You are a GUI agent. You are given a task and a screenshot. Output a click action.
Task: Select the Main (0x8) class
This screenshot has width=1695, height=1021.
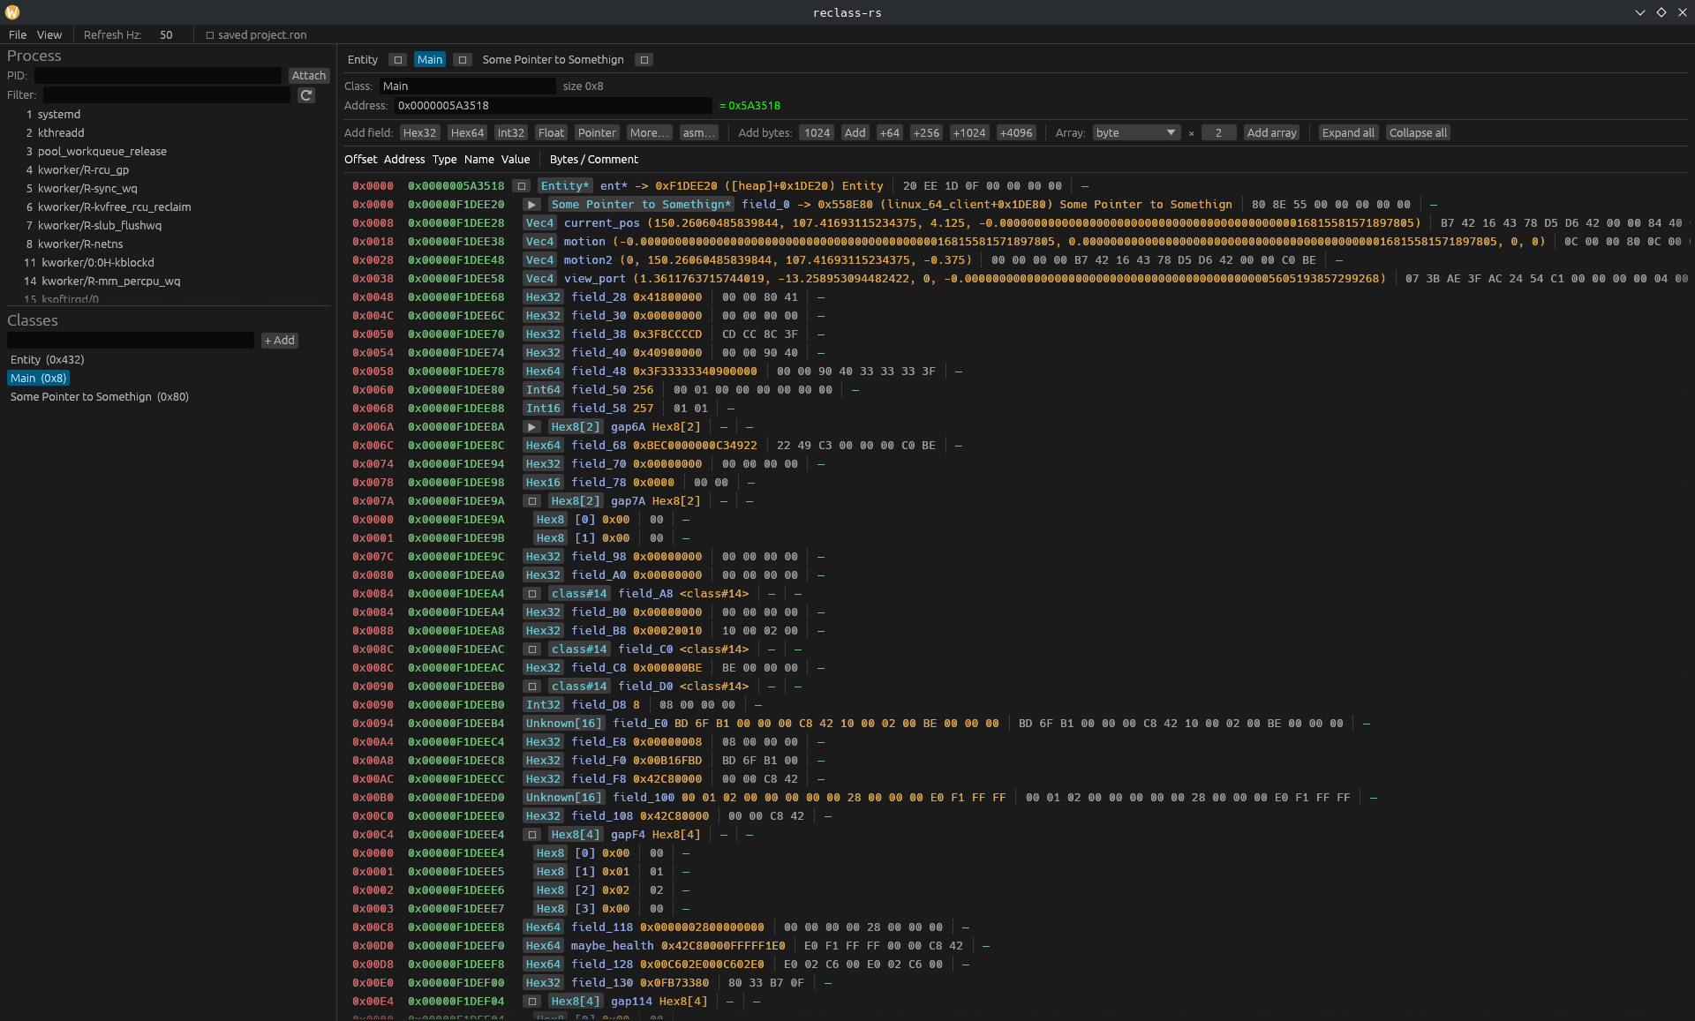point(38,379)
